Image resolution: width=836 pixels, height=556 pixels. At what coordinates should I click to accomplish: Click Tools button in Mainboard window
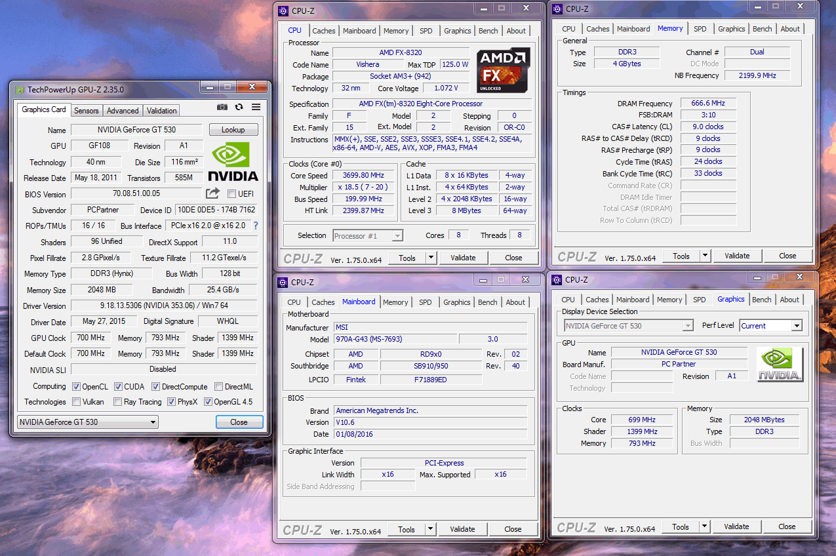(407, 529)
